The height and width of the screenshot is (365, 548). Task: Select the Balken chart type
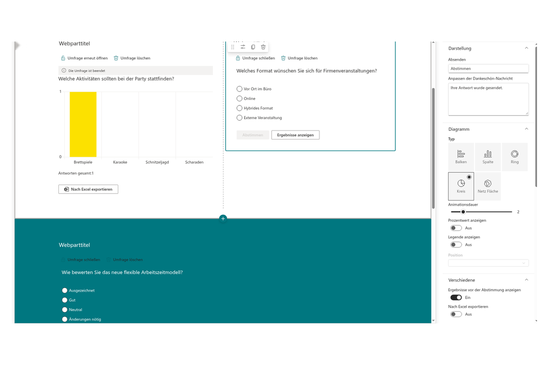[461, 157]
